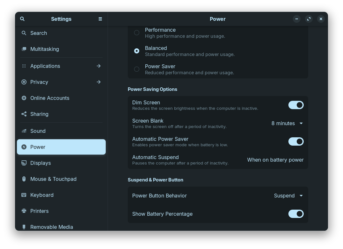Screen dimensions: 343x249
Task: Go to Printers settings
Action: (61, 211)
